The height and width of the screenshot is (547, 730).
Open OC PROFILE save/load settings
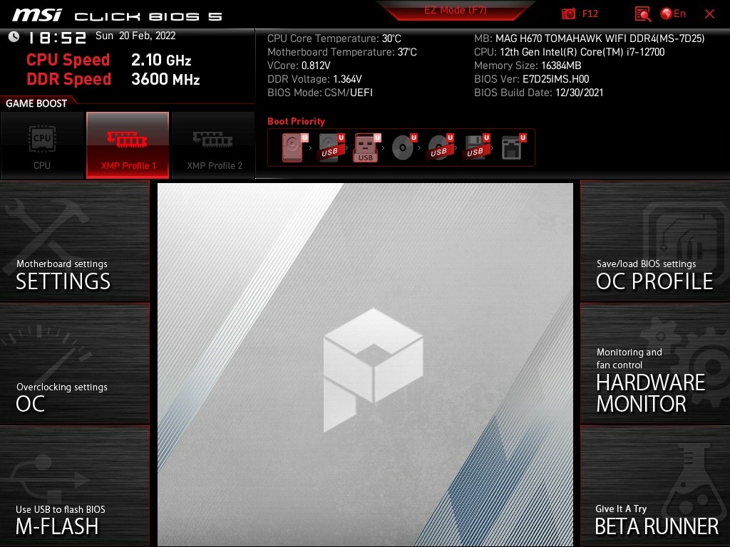click(x=655, y=241)
